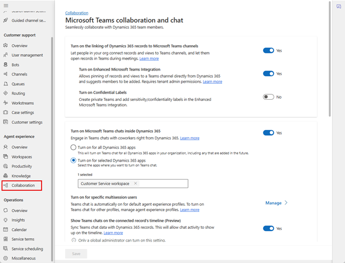Viewport: 345px width, 263px height.
Task: Click Learn more for Teams chats setting
Action: pos(190,138)
